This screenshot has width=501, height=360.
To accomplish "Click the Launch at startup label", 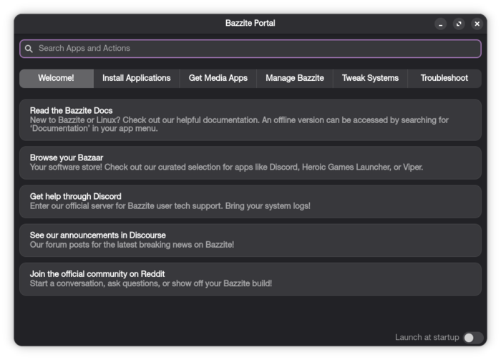I will 427,338.
